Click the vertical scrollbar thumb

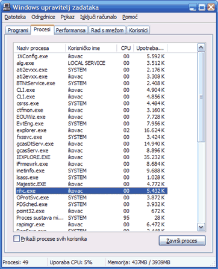[x=201, y=97]
